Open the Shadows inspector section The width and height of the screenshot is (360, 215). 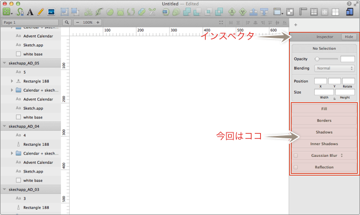tap(324, 132)
